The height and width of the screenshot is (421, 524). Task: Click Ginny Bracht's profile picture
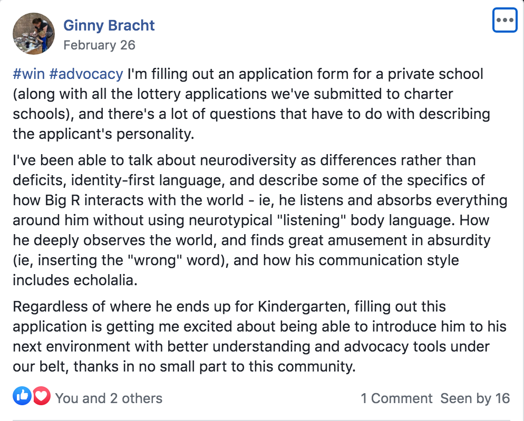[x=33, y=33]
